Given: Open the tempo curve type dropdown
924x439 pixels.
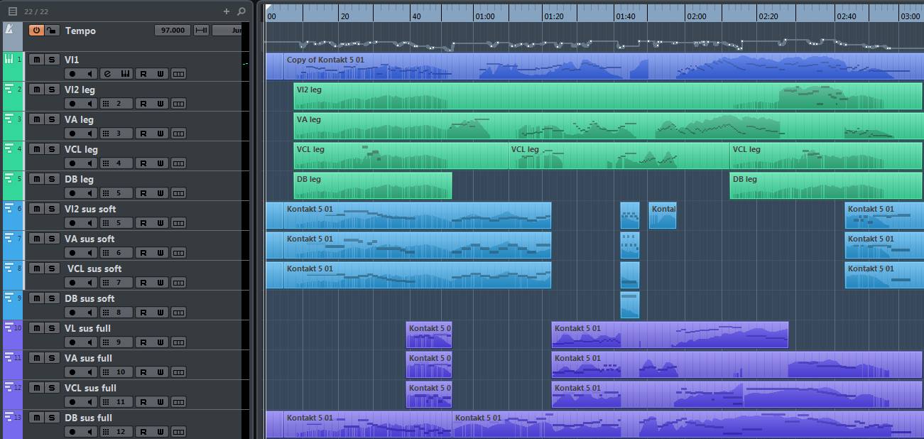Looking at the screenshot, I should point(227,31).
